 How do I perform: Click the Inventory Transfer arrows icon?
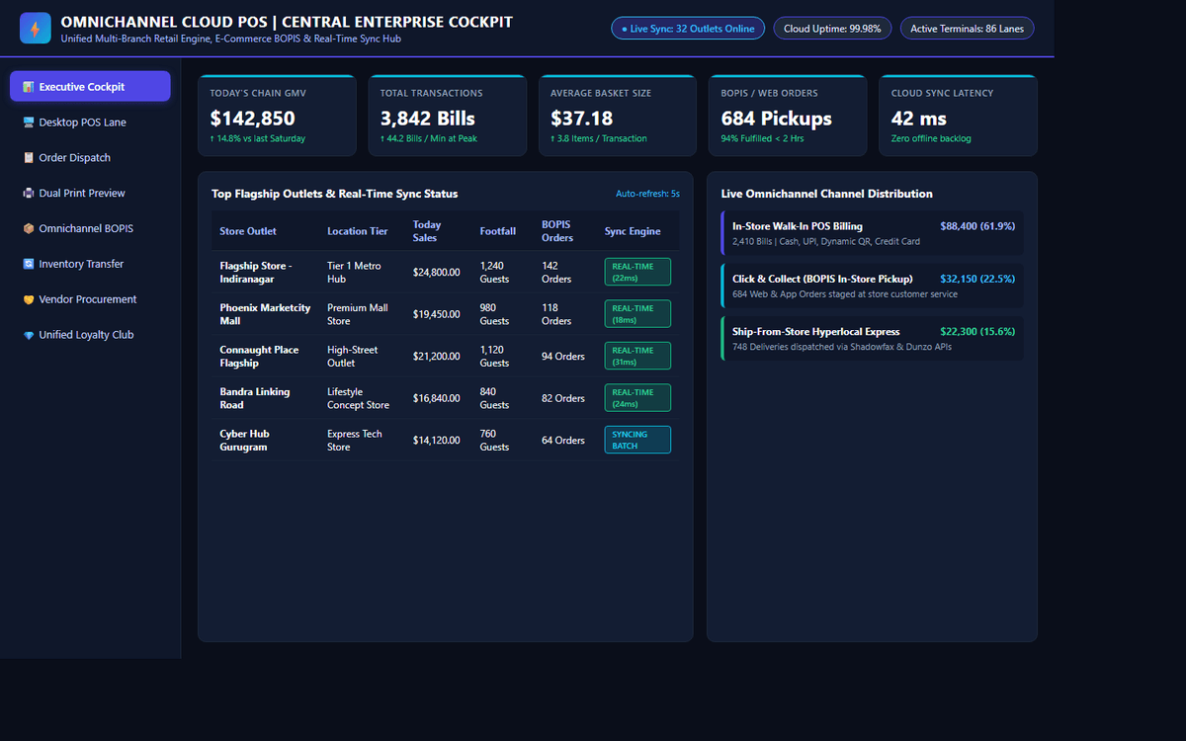[29, 264]
